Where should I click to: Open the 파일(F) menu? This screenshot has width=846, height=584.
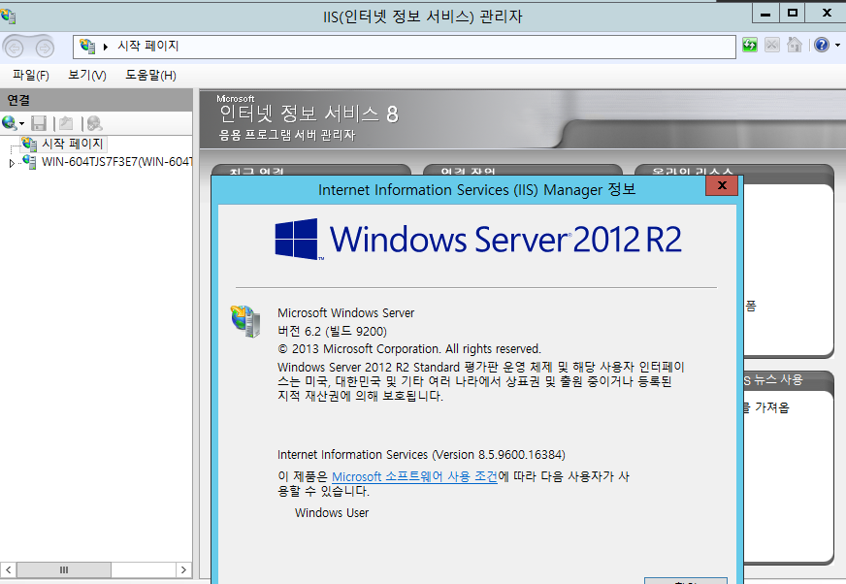coord(31,75)
